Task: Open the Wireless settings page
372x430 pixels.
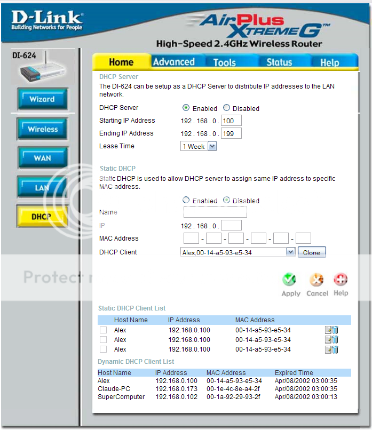Action: pyautogui.click(x=43, y=129)
